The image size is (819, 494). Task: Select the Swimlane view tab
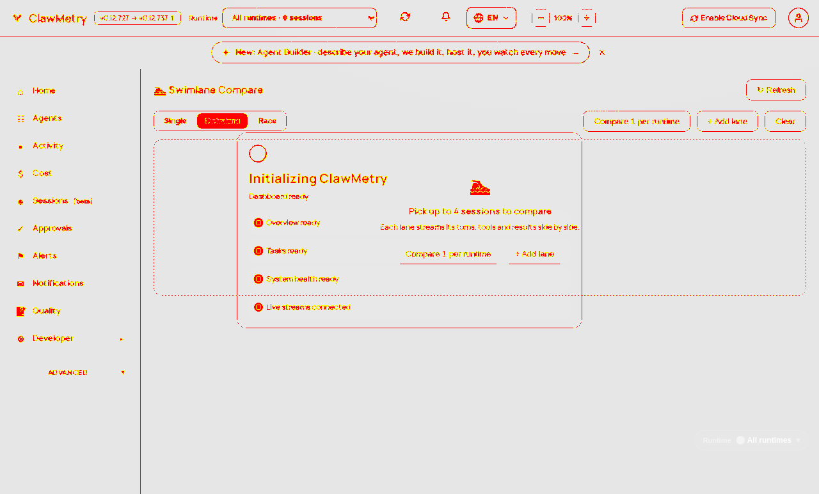pyautogui.click(x=222, y=121)
